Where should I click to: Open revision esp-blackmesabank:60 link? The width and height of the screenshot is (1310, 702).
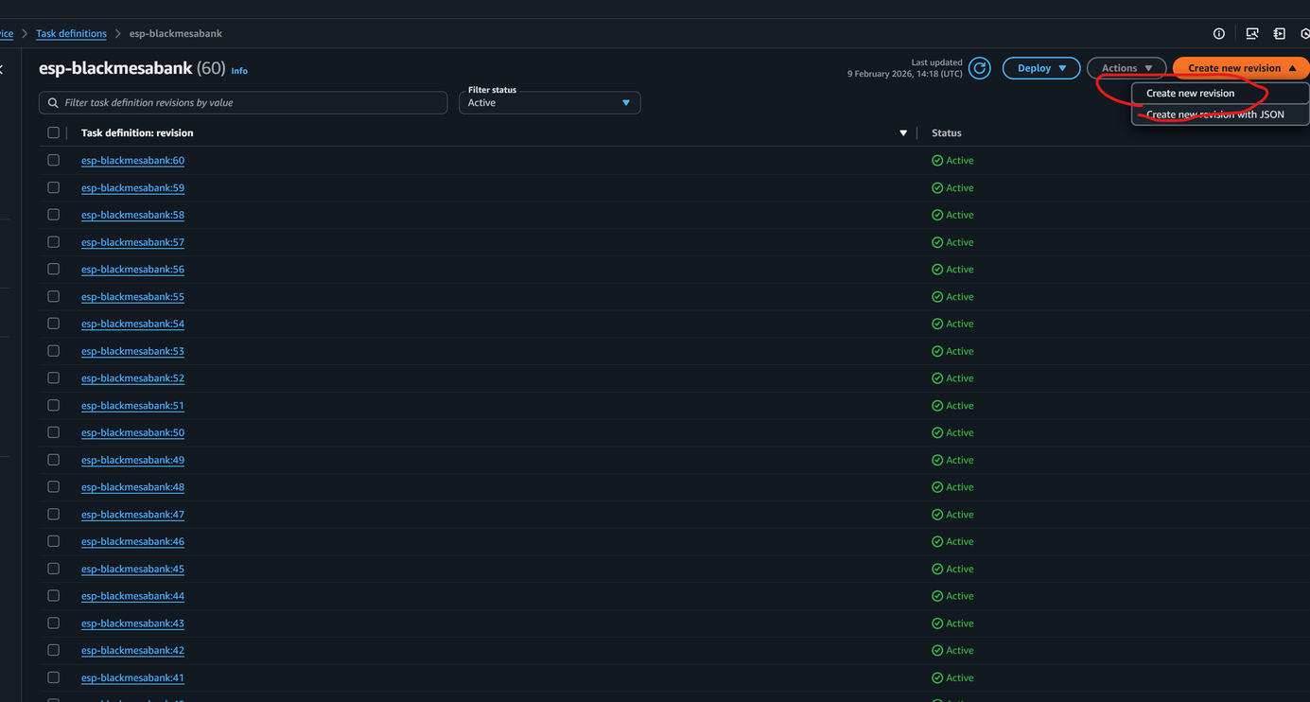(x=132, y=161)
